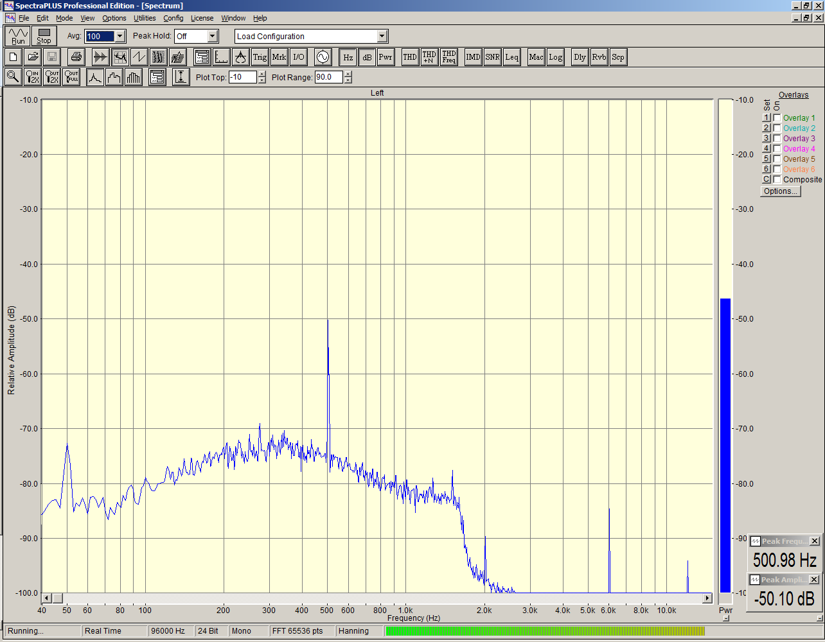This screenshot has width=825, height=642.
Task: Open the folder icon to load a file
Action: (x=33, y=57)
